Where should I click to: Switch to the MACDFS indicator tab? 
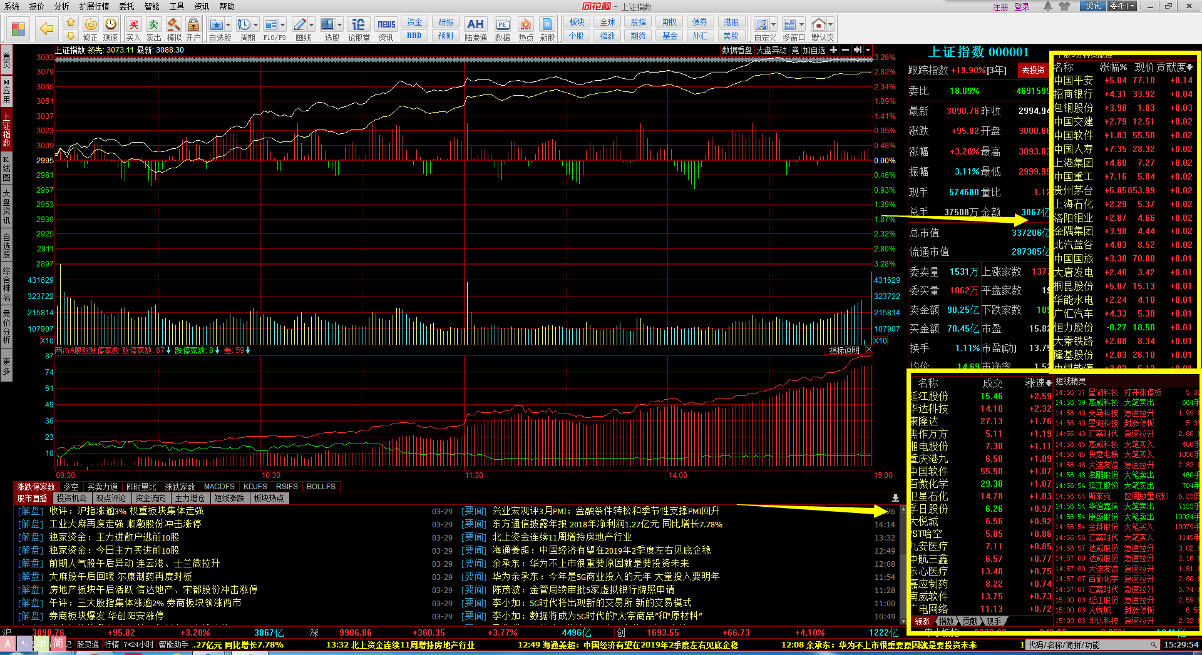click(219, 487)
